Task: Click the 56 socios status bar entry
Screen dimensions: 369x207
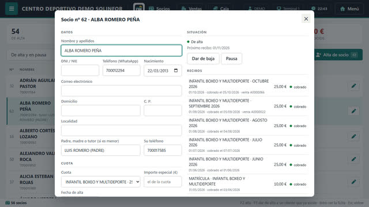Action: coord(16,203)
